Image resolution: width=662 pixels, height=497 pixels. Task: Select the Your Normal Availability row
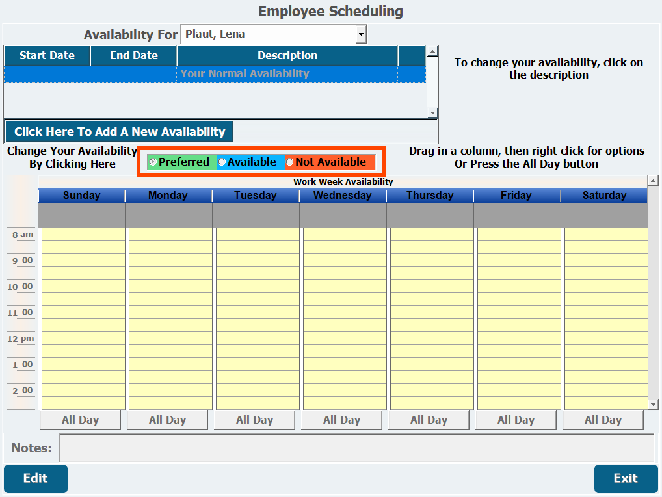(x=245, y=74)
